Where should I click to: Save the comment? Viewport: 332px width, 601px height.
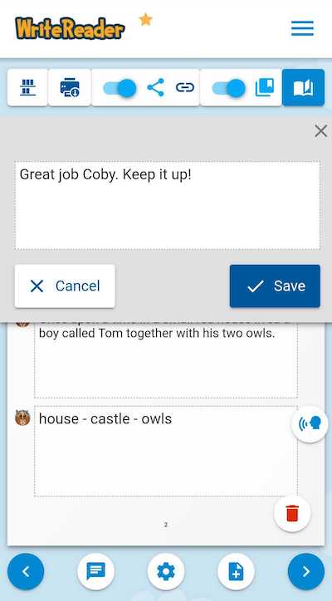pyautogui.click(x=275, y=286)
